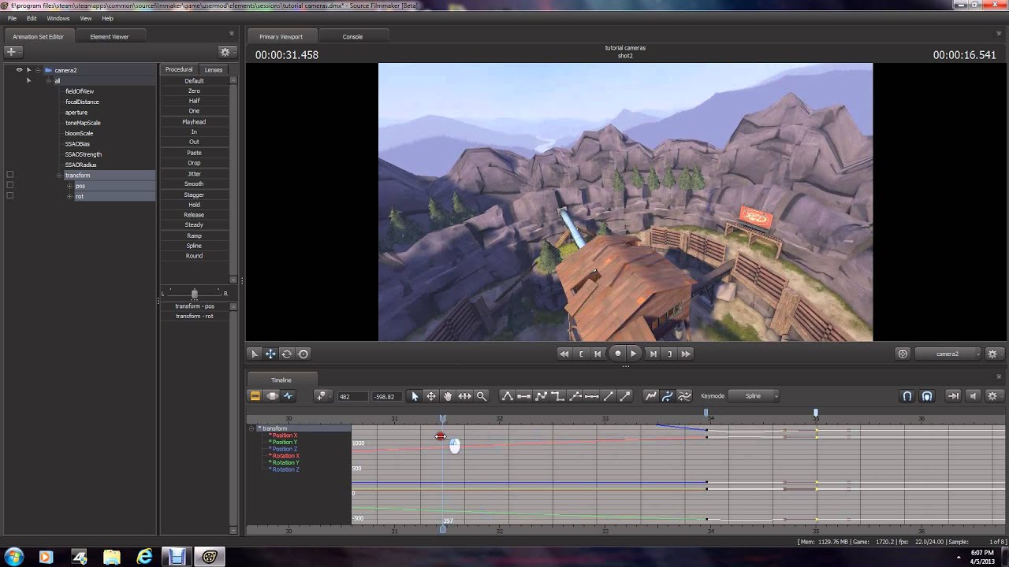Click the preset strength slider handle

194,294
